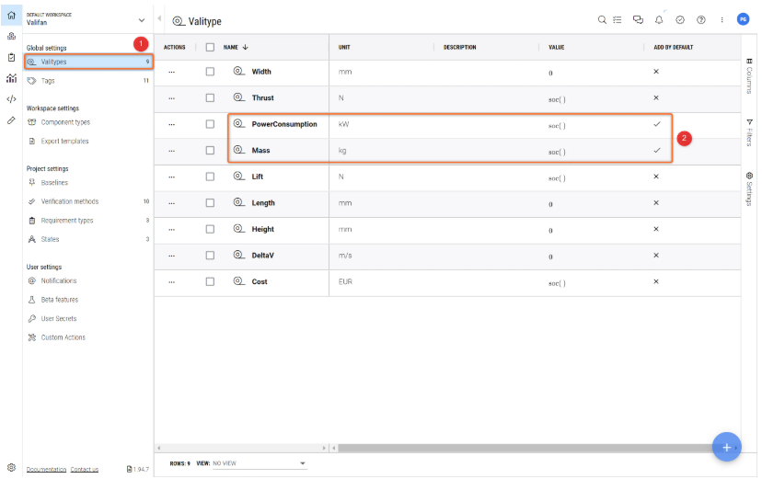Viewport: 762px width, 479px height.
Task: Open actions menu for Height row
Action: [x=171, y=229]
